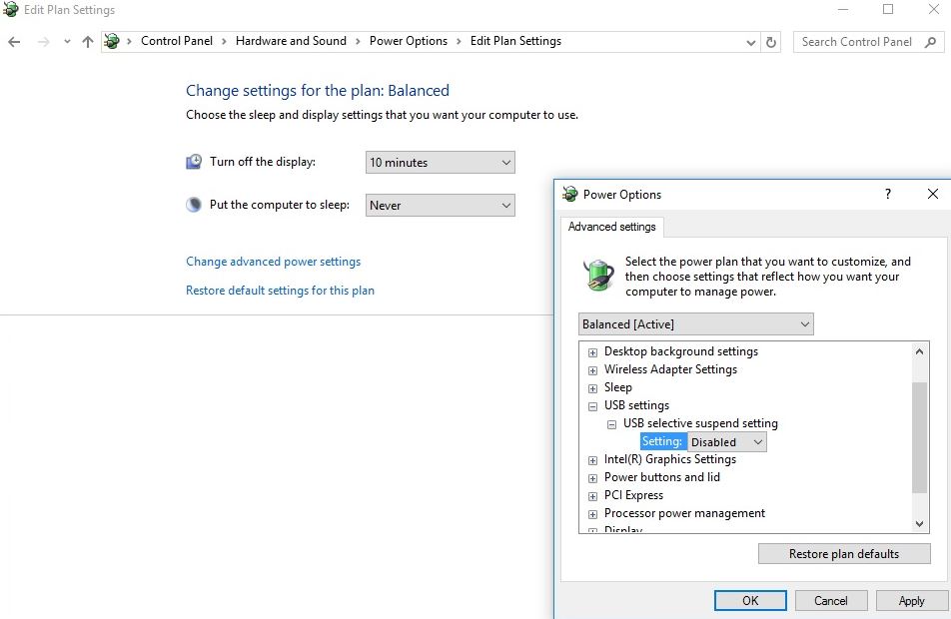Navigate to Hardware and Sound breadcrumb
Viewport: 951px width, 619px height.
coord(291,41)
